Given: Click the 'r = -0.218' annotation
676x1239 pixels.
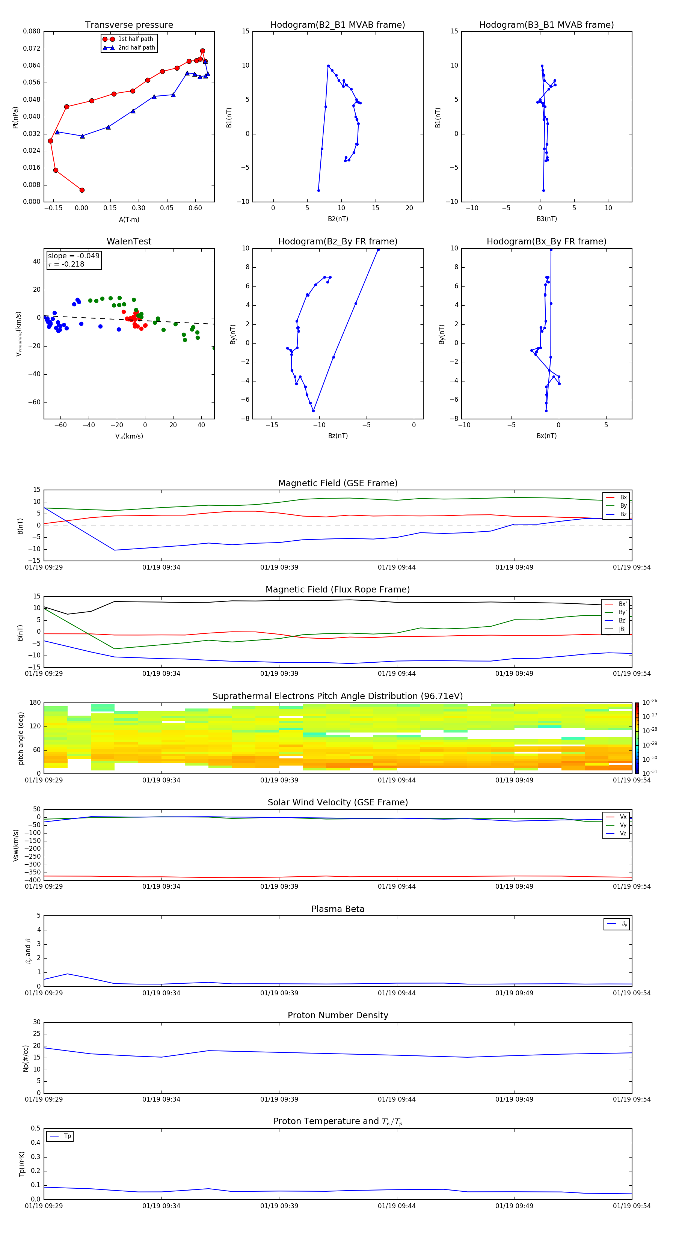Looking at the screenshot, I should 66,264.
